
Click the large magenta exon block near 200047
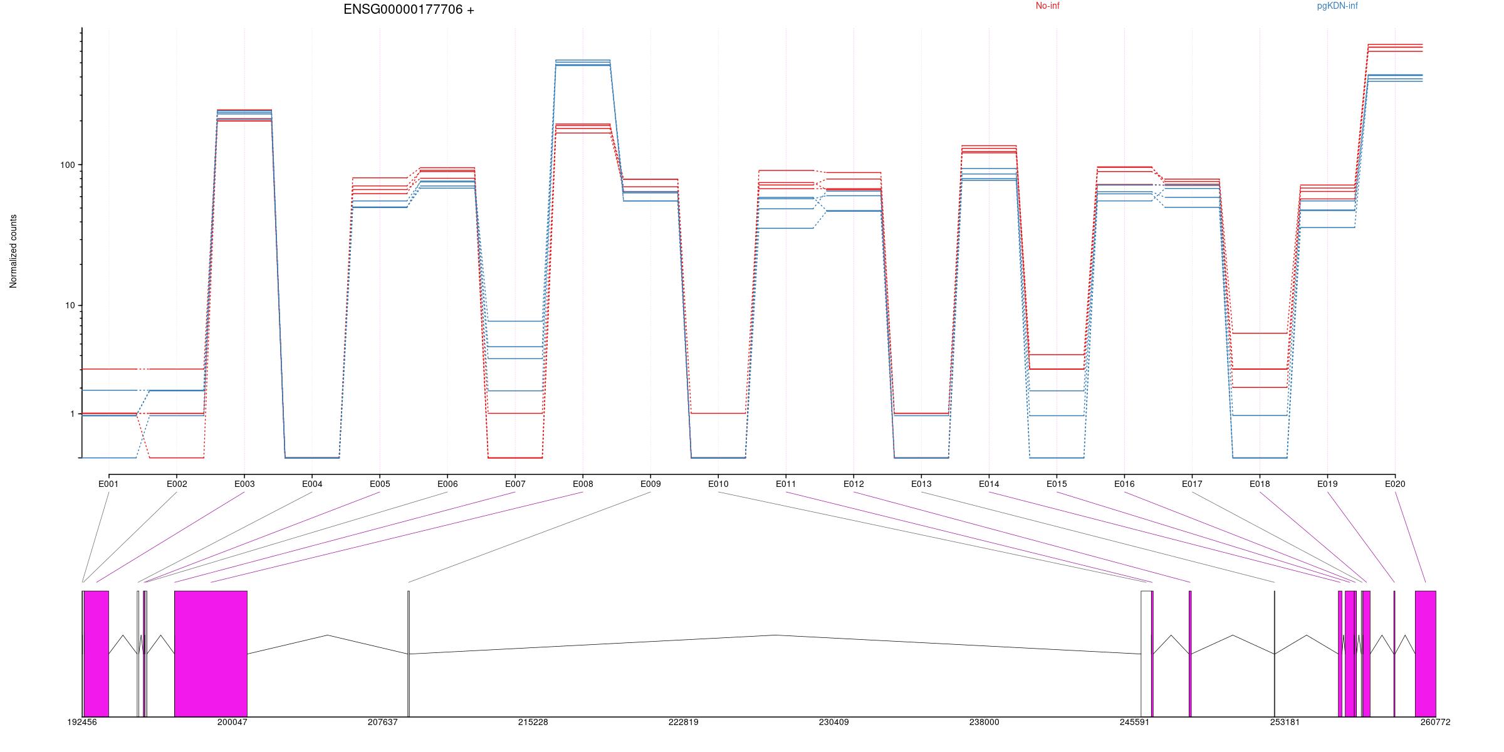[x=211, y=654]
